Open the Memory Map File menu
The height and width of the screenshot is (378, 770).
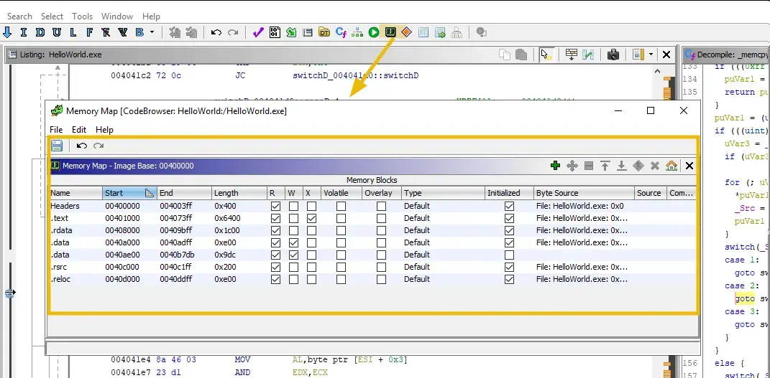pos(56,130)
